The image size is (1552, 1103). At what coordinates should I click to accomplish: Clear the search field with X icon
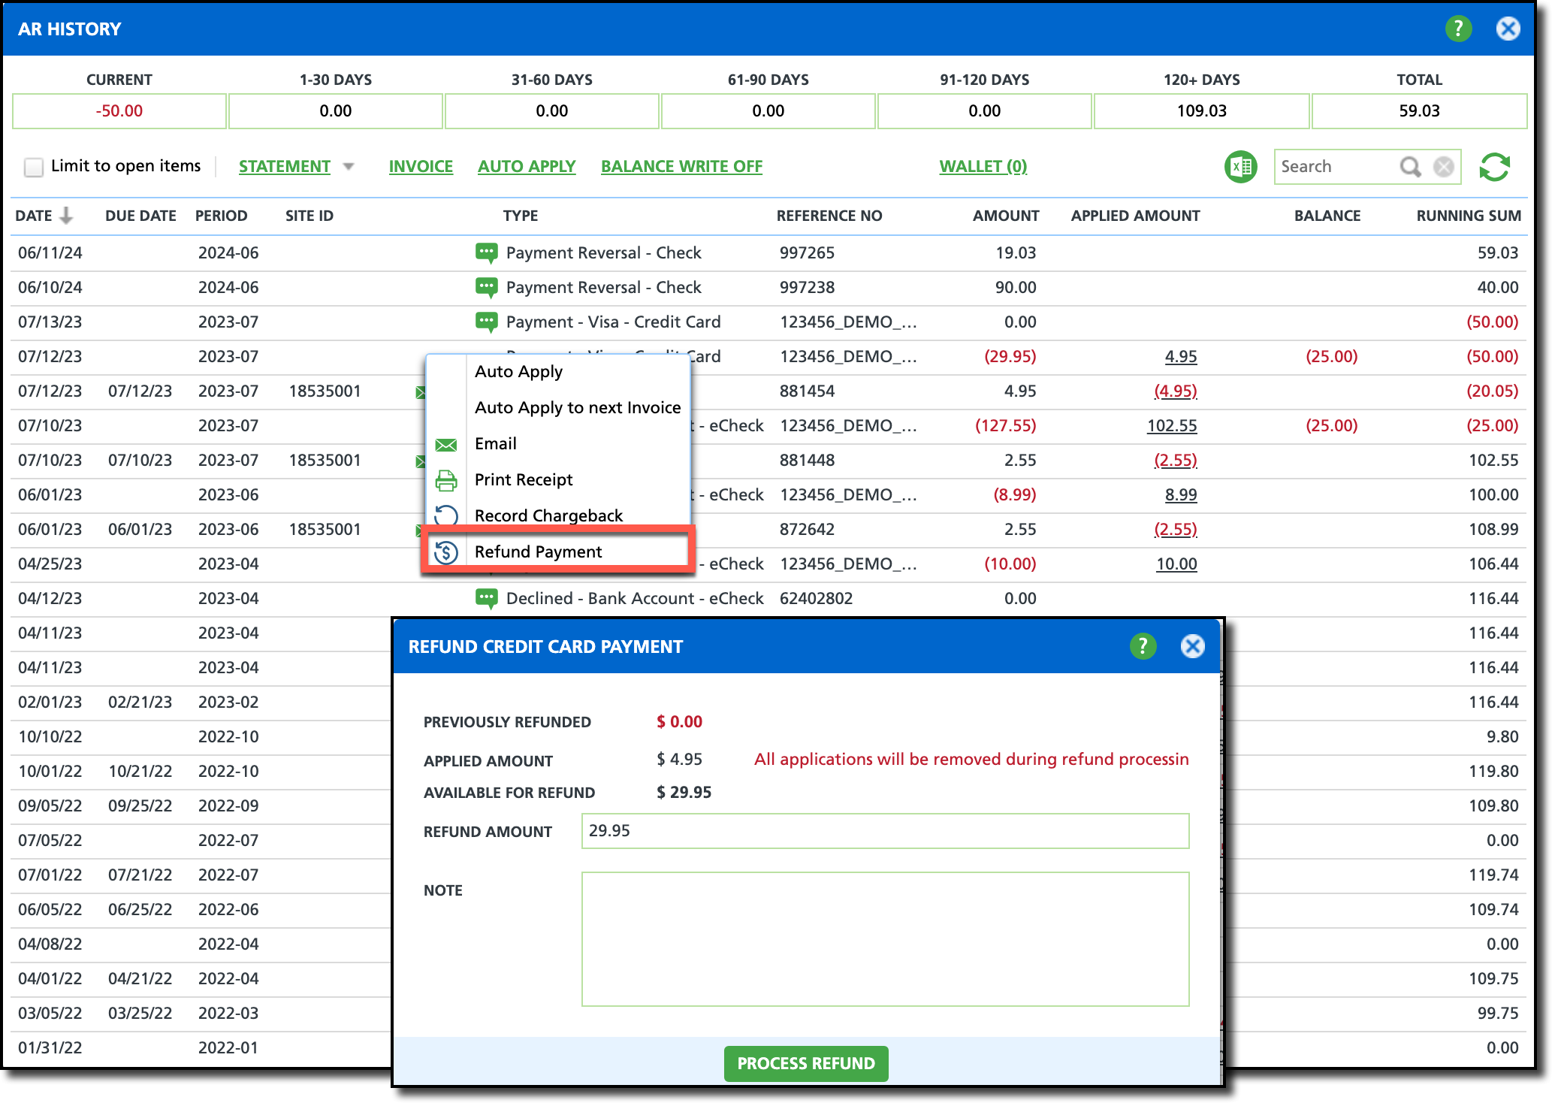tap(1443, 167)
